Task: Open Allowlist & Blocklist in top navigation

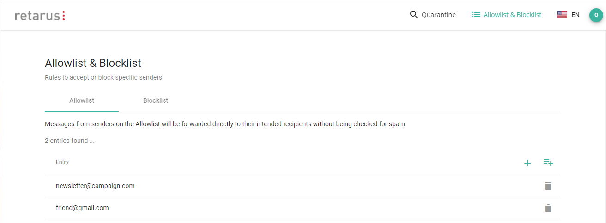Action: coord(512,15)
